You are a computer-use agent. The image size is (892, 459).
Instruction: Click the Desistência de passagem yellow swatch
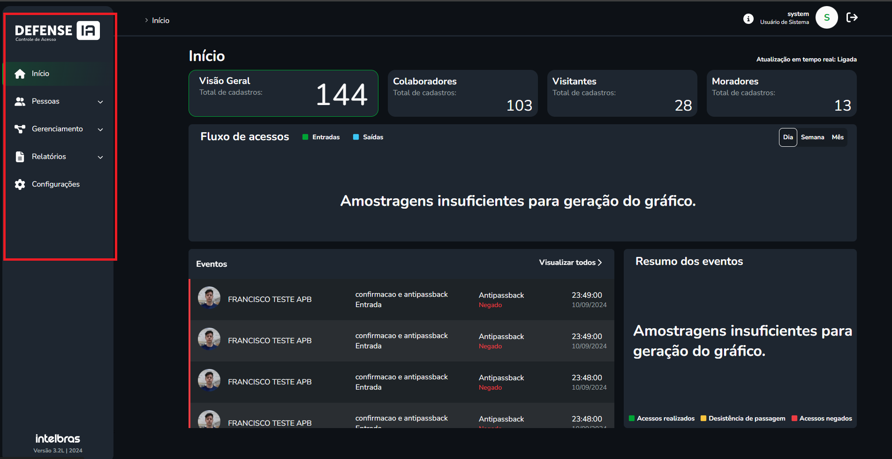tap(703, 418)
